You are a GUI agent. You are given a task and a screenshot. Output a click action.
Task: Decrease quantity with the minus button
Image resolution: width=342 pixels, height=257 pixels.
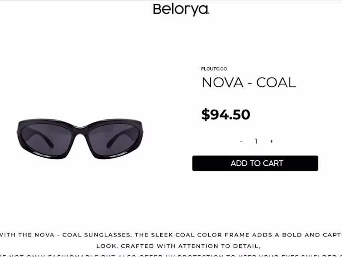[241, 141]
